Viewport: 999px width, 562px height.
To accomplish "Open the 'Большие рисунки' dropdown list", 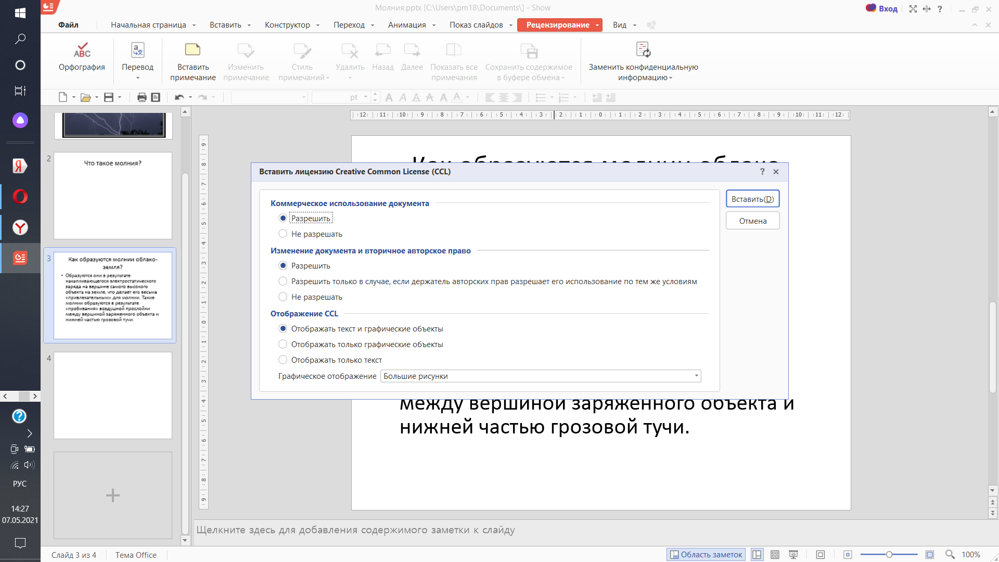I will (x=696, y=376).
